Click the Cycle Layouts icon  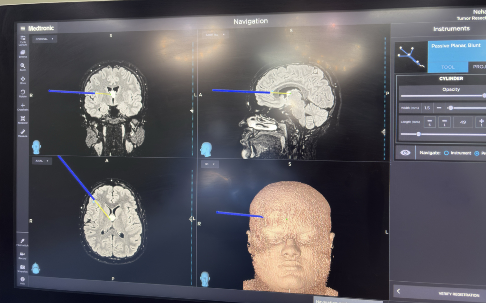tap(23, 39)
